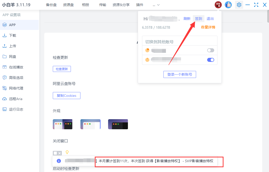The height and width of the screenshot is (172, 269).
Task: Click the terminal icon beside 运行日志
Action: click(5, 109)
